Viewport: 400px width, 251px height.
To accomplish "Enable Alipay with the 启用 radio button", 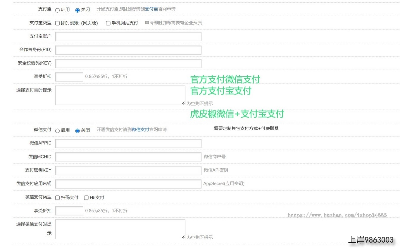I will [x=57, y=10].
